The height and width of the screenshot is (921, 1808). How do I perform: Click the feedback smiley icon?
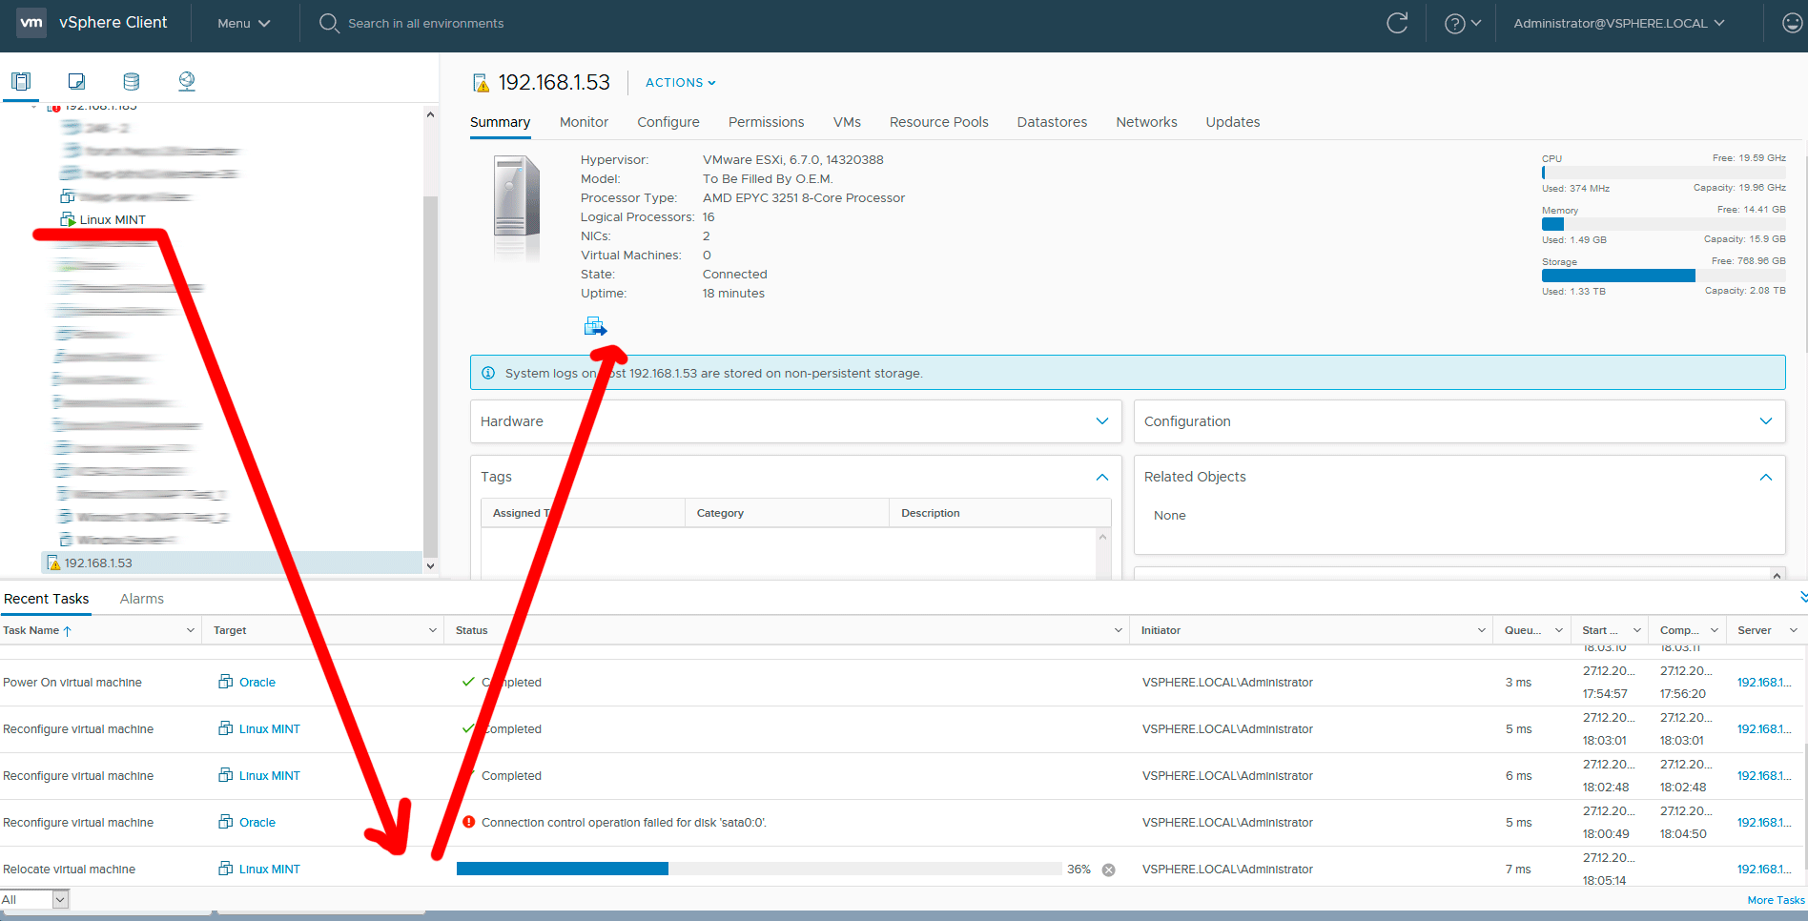[x=1792, y=23]
